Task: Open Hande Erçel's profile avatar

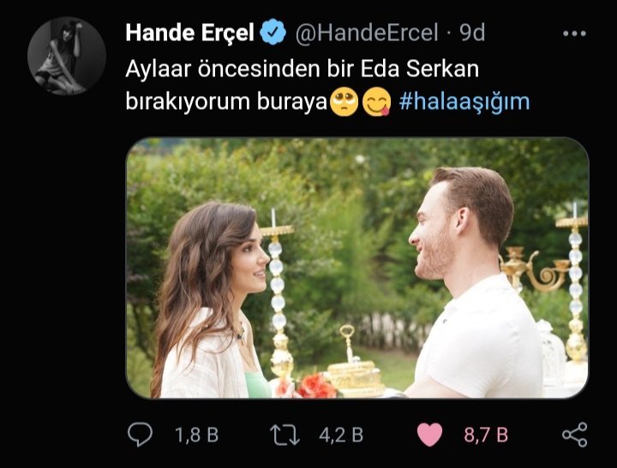Action: pyautogui.click(x=67, y=56)
